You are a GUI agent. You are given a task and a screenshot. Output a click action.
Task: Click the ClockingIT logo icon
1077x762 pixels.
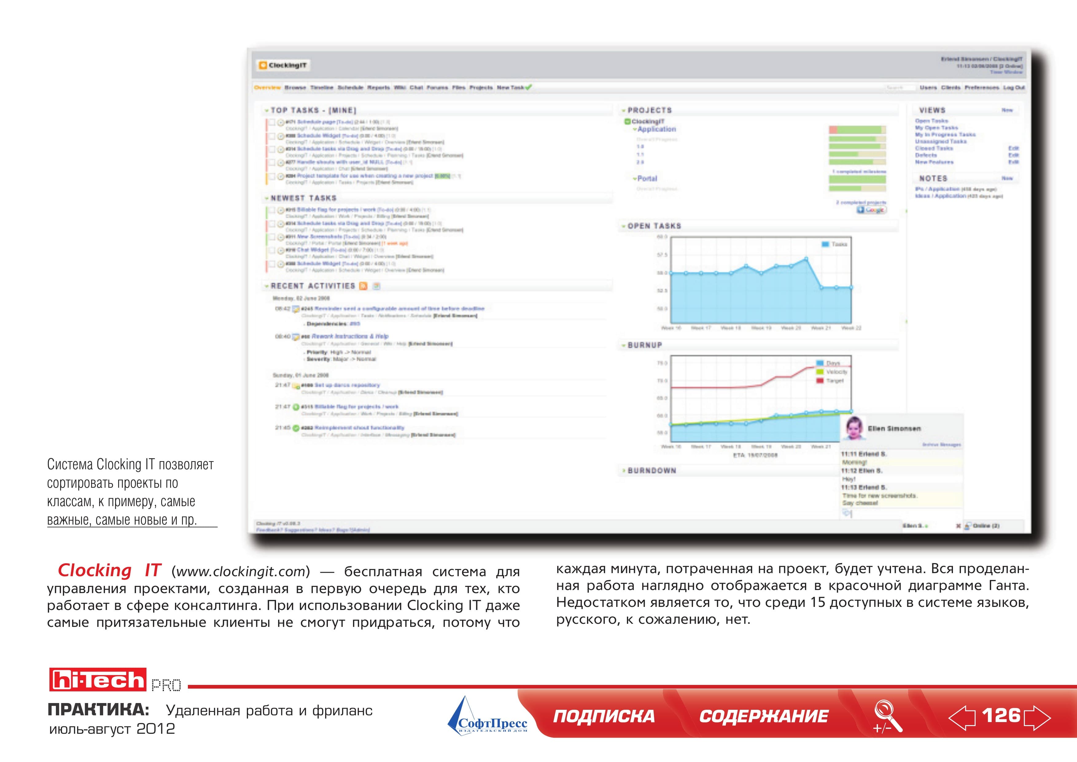[263, 65]
